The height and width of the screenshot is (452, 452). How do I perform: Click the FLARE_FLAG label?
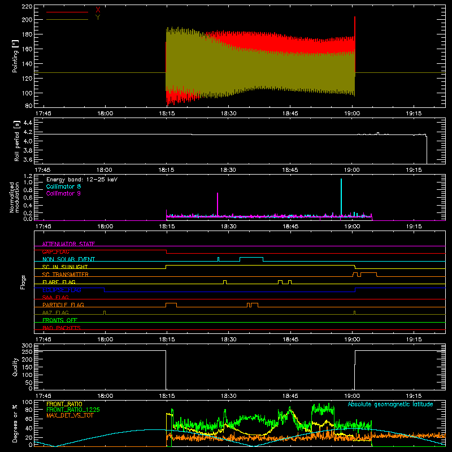click(x=59, y=282)
